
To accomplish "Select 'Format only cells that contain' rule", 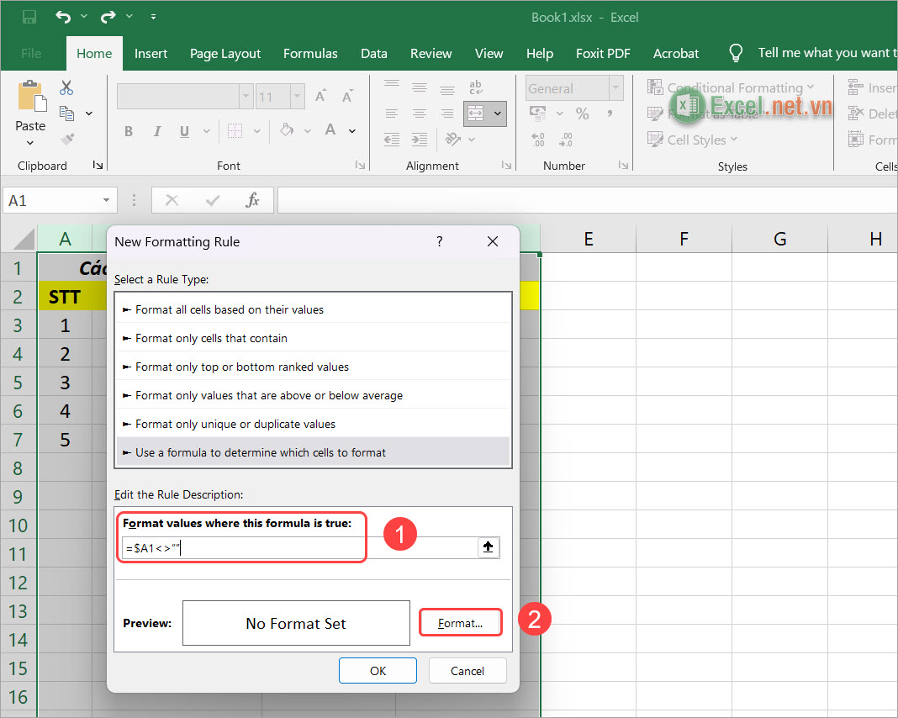I will click(313, 338).
